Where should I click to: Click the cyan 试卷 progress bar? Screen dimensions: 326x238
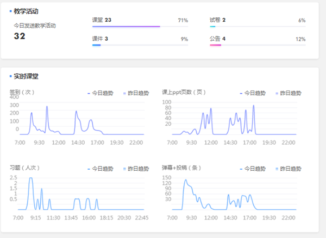(x=212, y=26)
